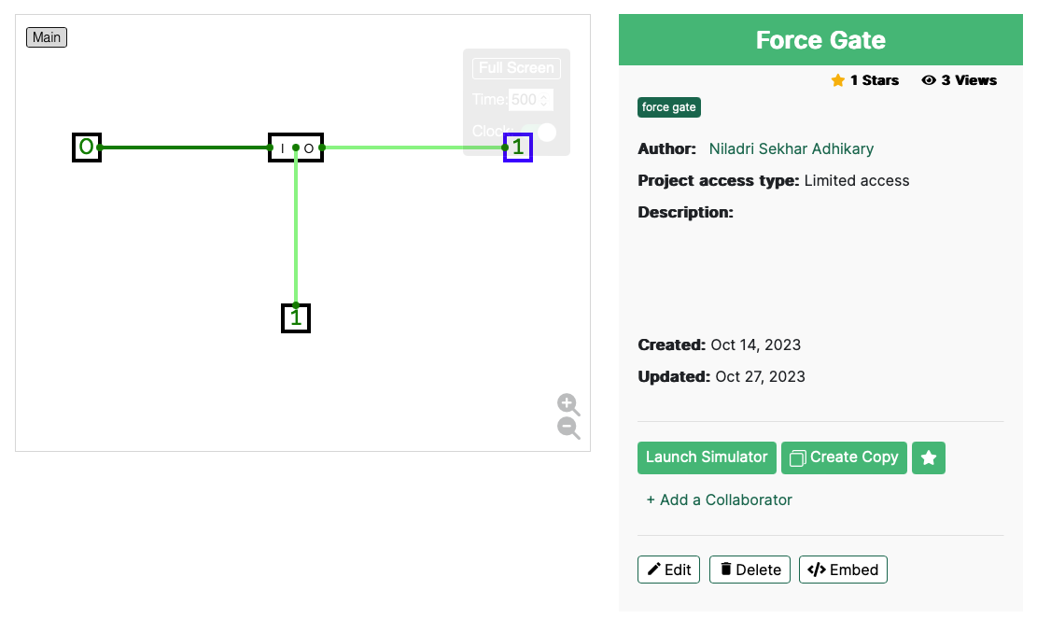Delete this project
This screenshot has width=1037, height=633.
click(x=750, y=570)
